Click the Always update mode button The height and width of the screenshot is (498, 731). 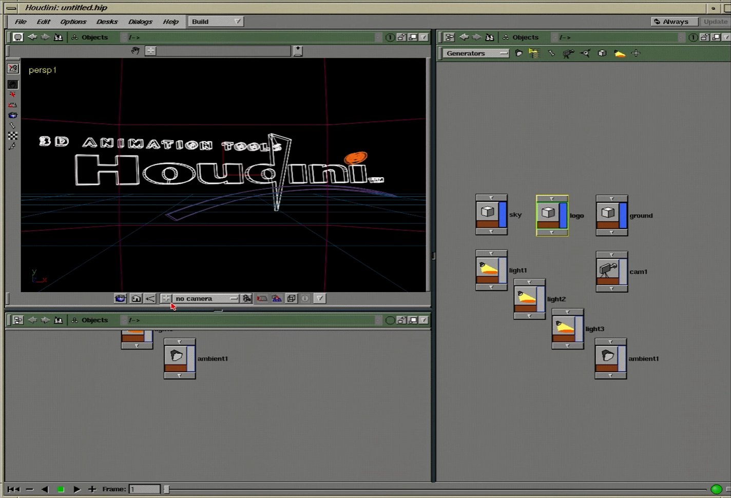click(675, 22)
